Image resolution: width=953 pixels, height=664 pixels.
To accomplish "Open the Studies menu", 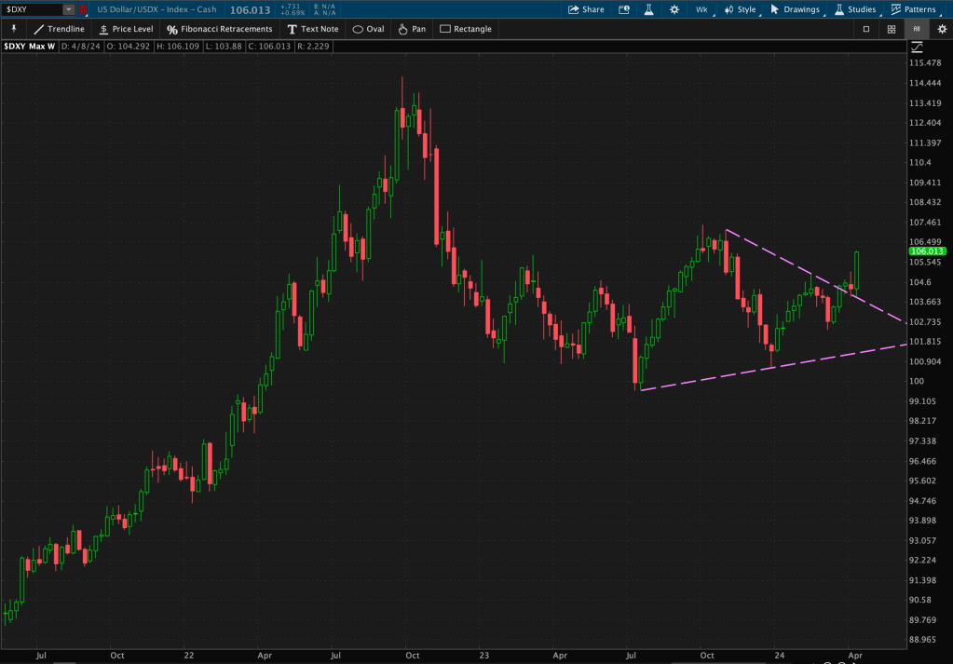I will [854, 9].
